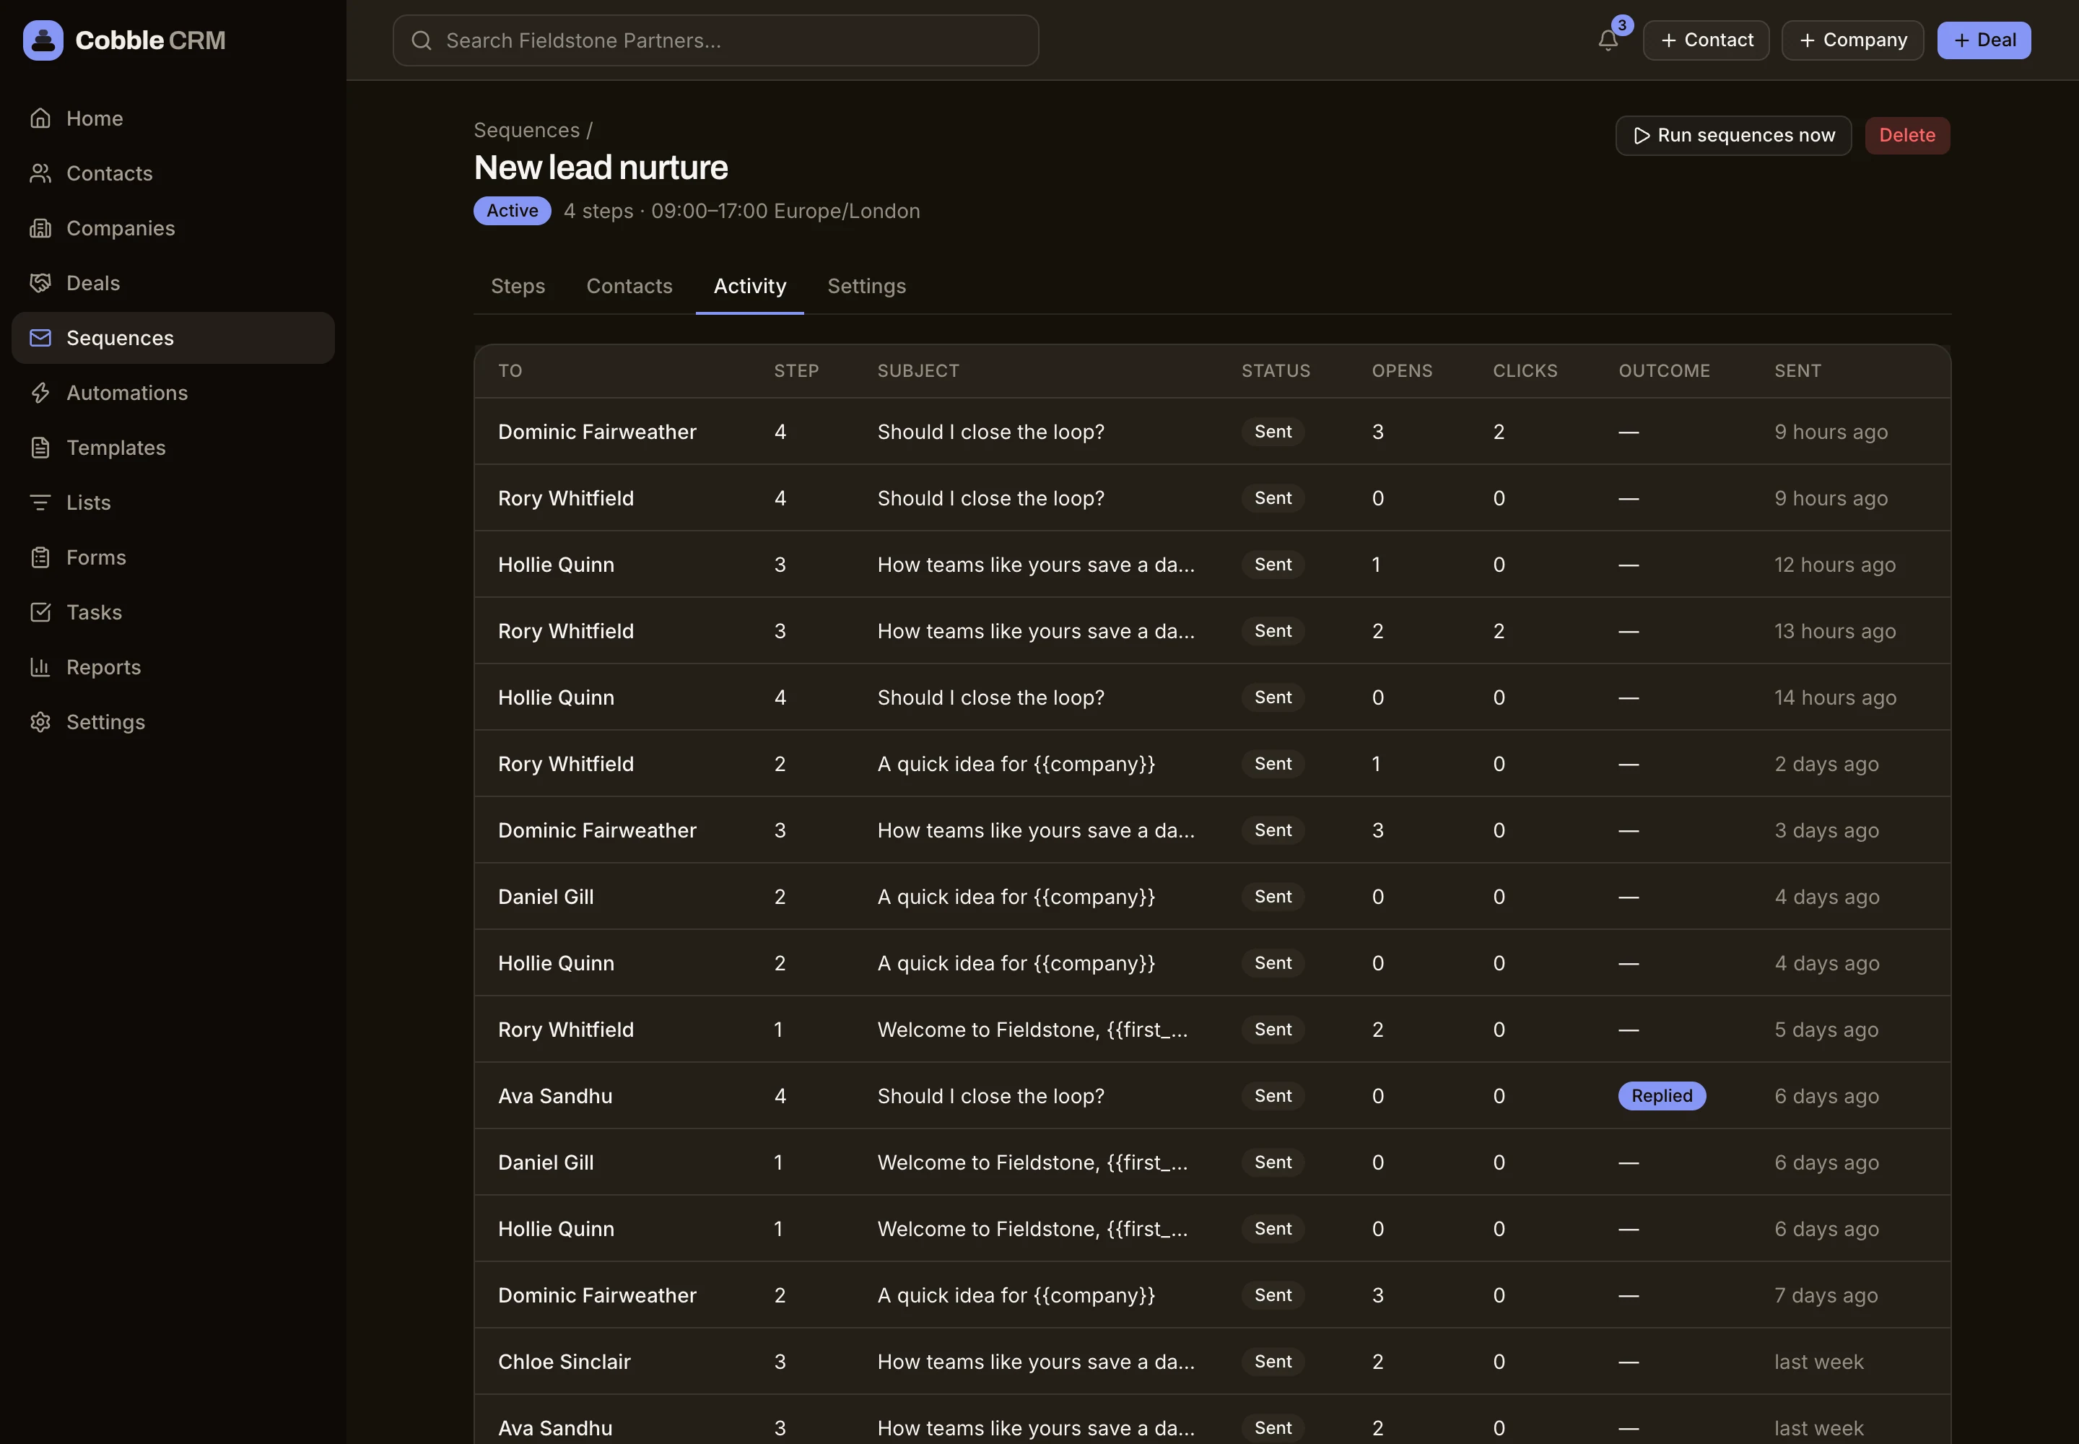Switch to the Steps tab
Image resolution: width=2079 pixels, height=1444 pixels.
518,286
